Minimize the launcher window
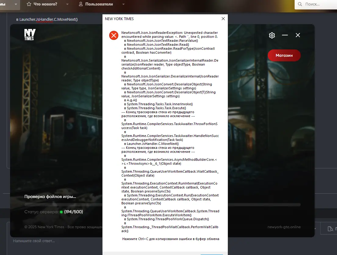The width and height of the screenshot is (337, 255). coord(285,35)
